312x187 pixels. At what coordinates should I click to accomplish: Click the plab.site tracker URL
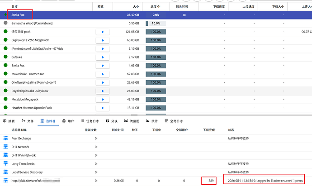point(36,181)
